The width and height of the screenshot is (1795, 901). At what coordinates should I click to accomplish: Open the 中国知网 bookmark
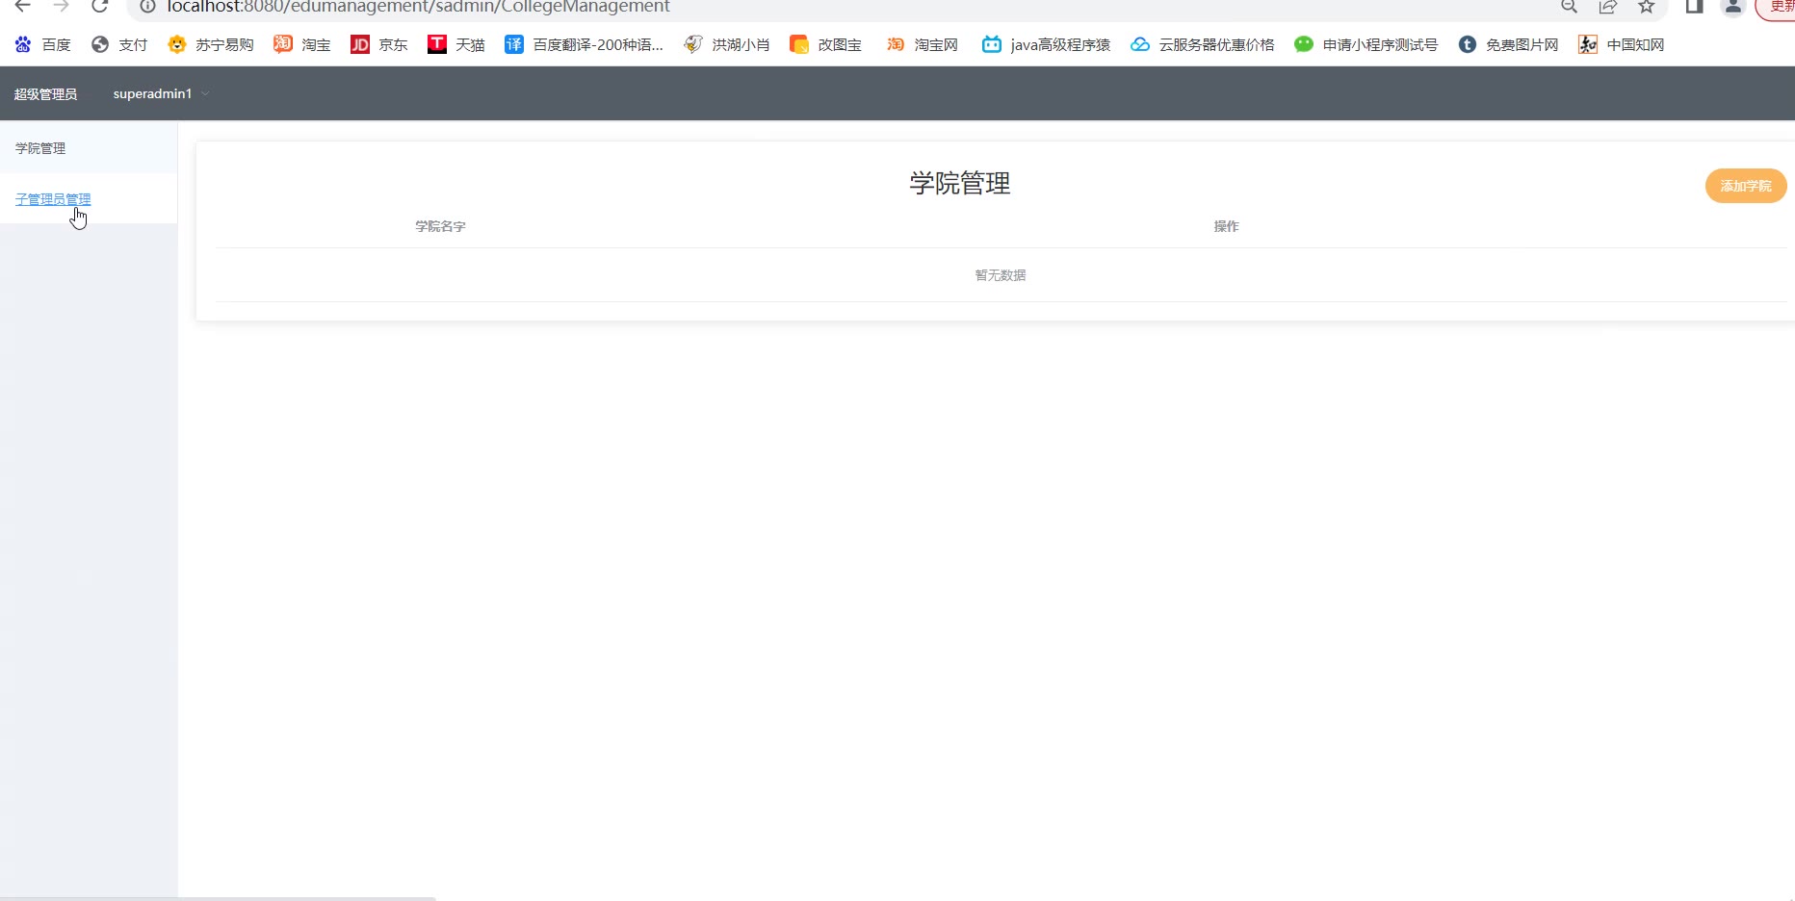tap(1622, 44)
